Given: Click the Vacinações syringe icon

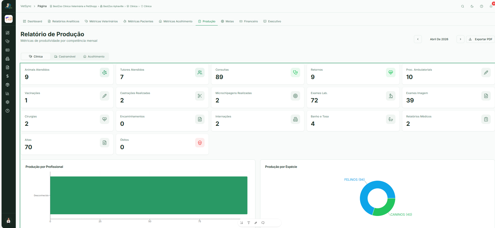Looking at the screenshot, I should point(105,96).
